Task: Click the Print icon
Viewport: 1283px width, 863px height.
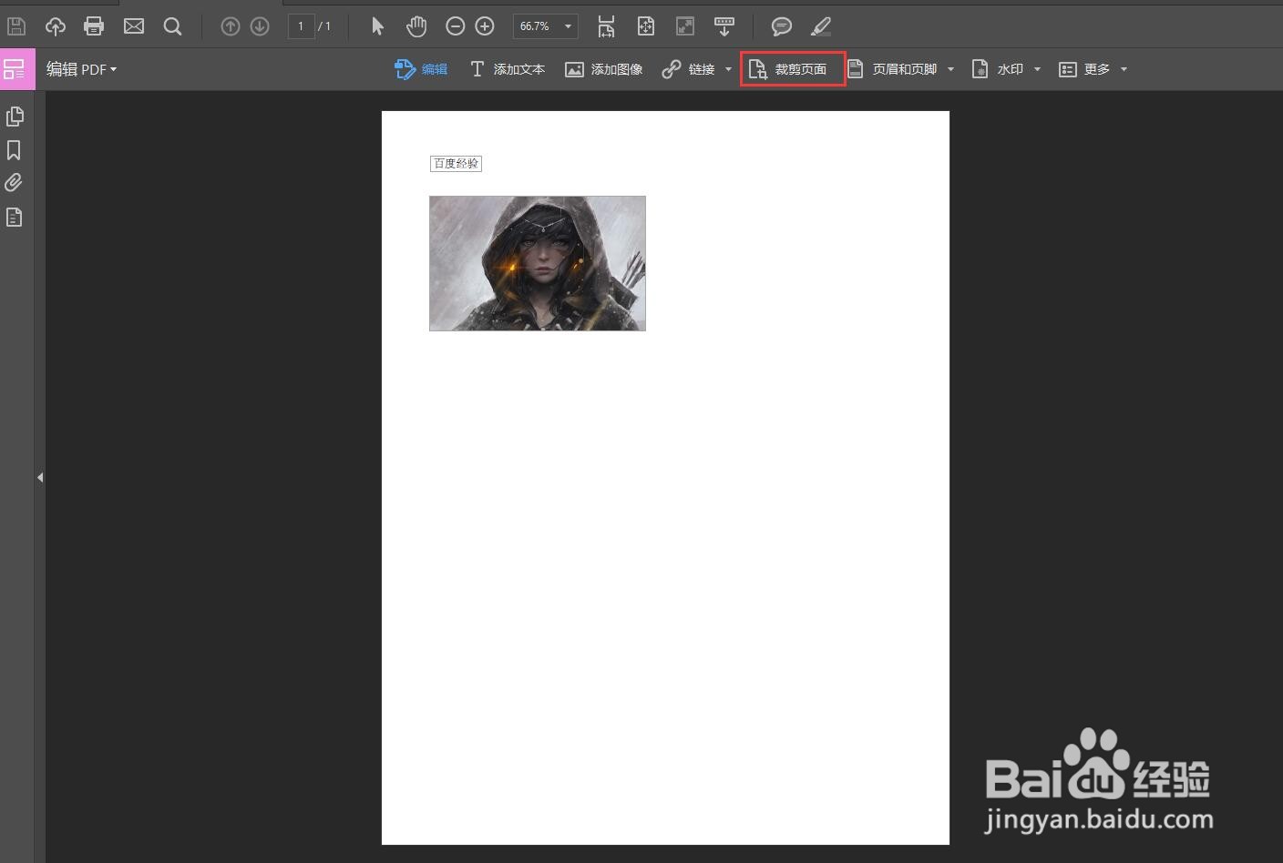Action: click(94, 26)
